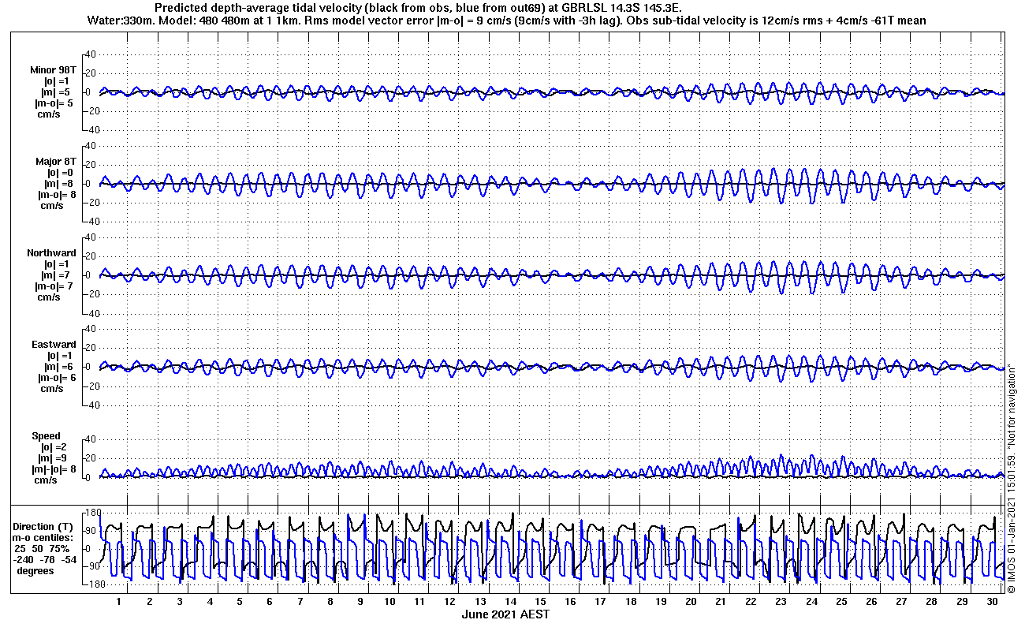Click day label 15 on the date axis
This screenshot has width=1025, height=631.
(x=541, y=601)
